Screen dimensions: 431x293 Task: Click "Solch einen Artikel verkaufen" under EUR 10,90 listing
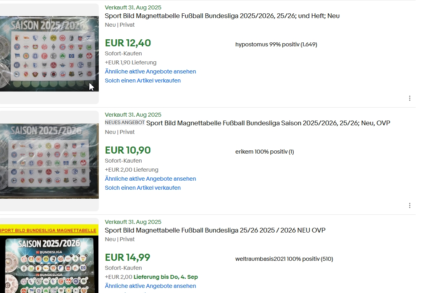click(142, 188)
